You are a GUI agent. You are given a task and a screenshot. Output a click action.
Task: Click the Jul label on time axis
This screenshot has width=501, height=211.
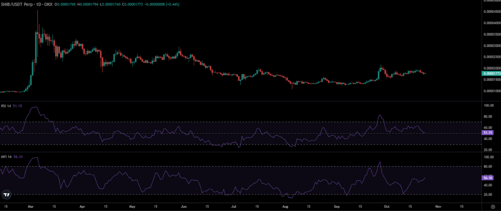click(x=232, y=207)
